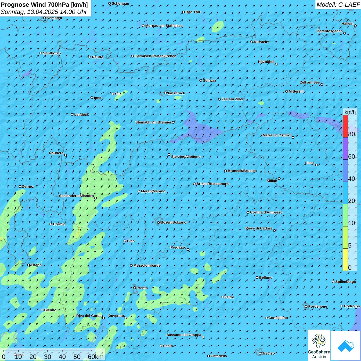This screenshot has width=361, height=361.
Task: Click the Bormio location marker
Action: 51,224
